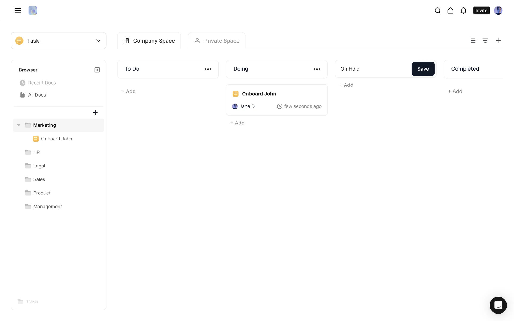Collapse the Marketing folder arrow
Image resolution: width=514 pixels, height=321 pixels.
19,125
